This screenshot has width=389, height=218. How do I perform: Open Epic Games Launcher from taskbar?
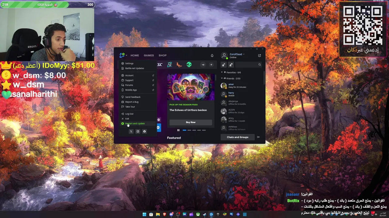tap(218, 214)
